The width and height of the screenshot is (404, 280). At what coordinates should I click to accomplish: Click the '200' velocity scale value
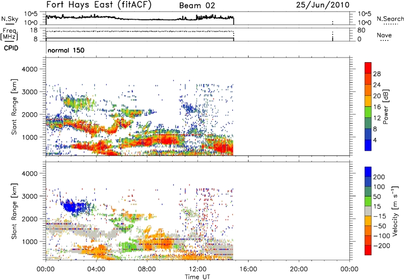coord(379,177)
